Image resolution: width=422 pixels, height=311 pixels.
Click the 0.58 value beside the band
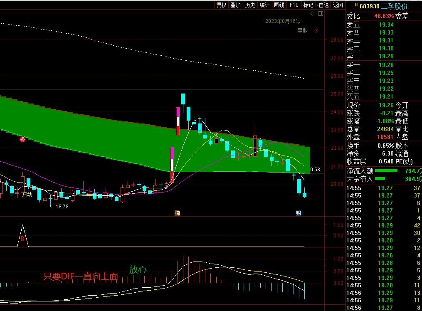point(315,170)
